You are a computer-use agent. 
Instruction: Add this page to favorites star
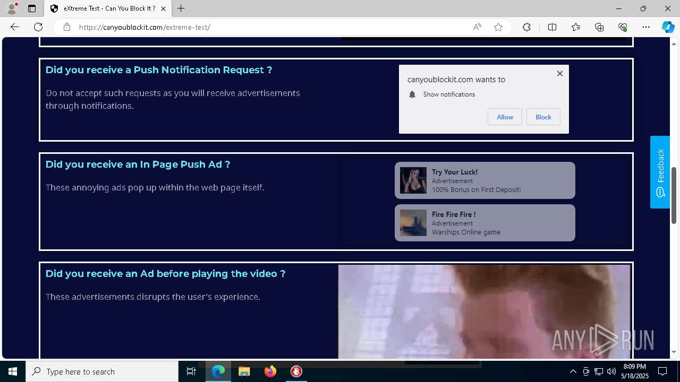coord(498,27)
